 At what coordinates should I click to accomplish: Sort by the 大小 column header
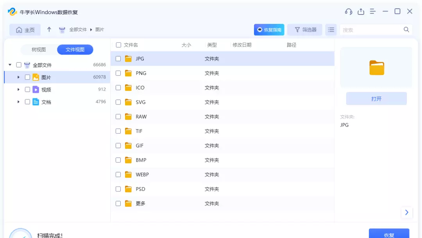(x=186, y=45)
